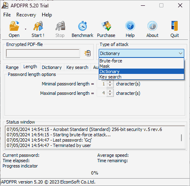Run the Benchmark tool
The height and width of the screenshot is (186, 190).
click(x=82, y=29)
